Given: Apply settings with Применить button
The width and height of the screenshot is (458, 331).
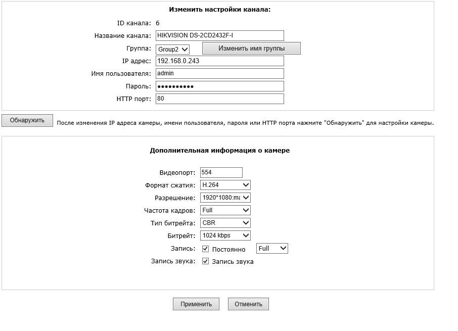Looking at the screenshot, I should pyautogui.click(x=196, y=304).
